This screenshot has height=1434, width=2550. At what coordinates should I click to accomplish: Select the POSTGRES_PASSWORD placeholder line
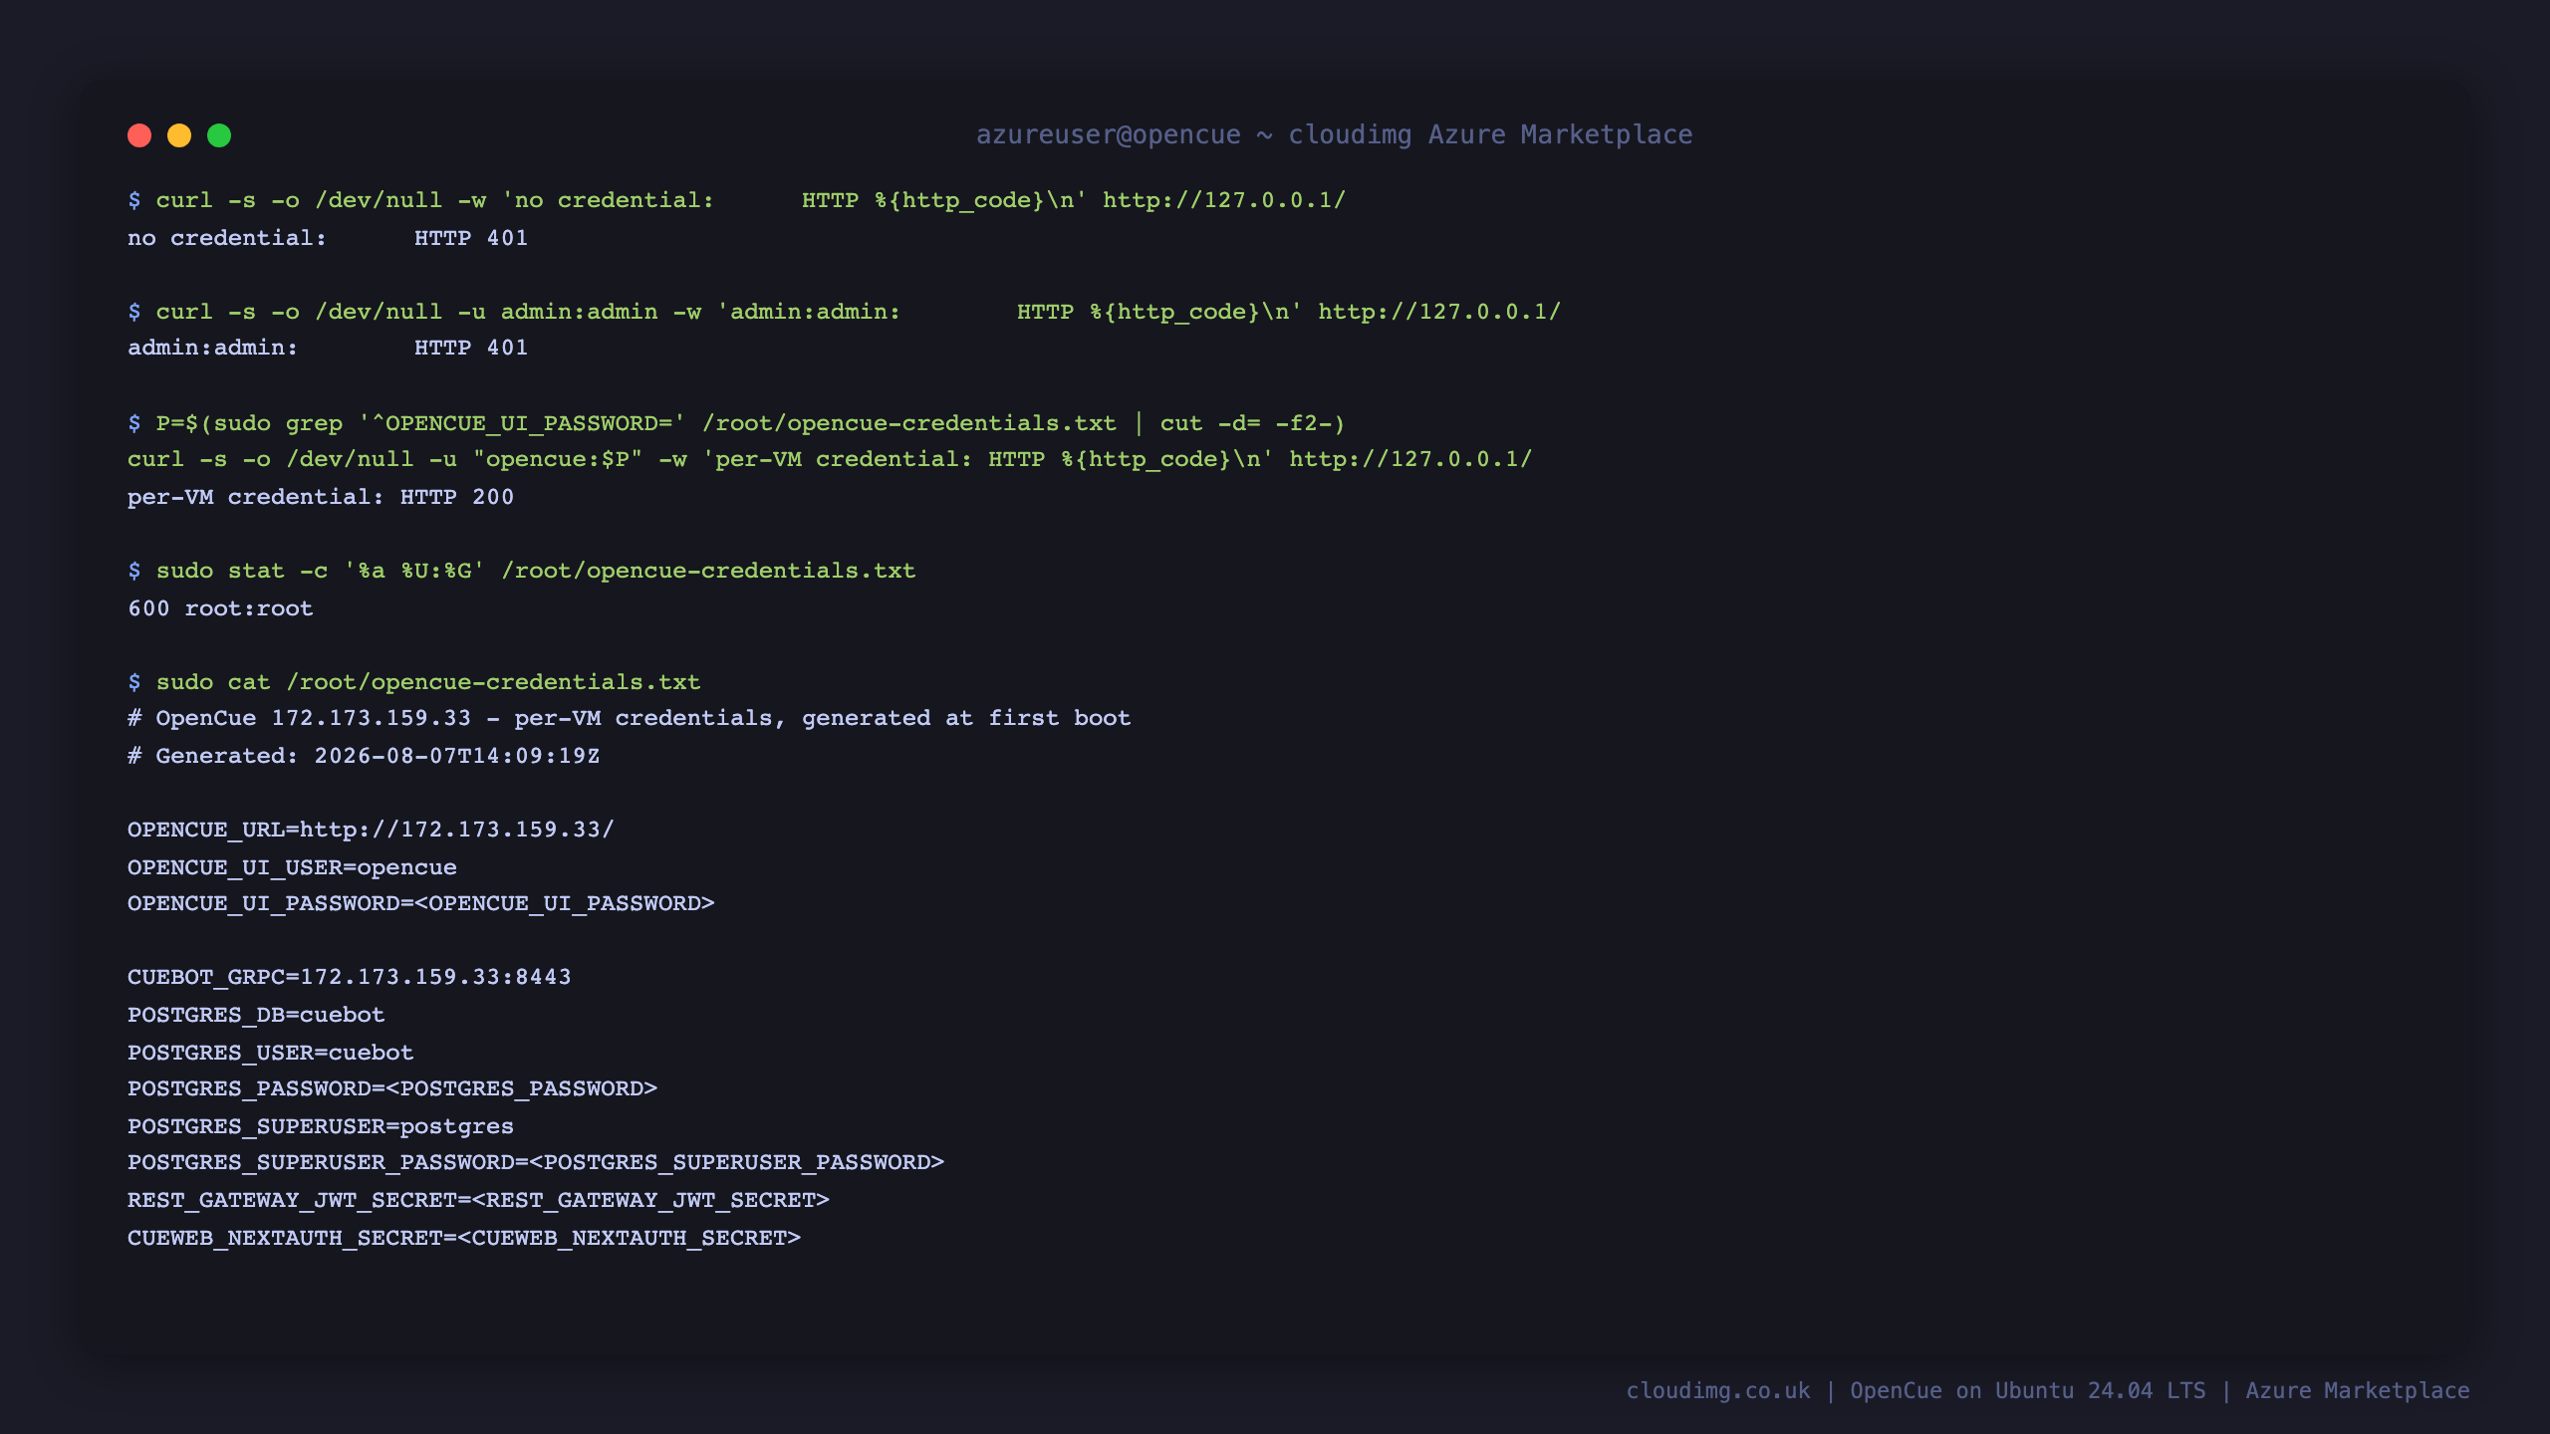392,1088
